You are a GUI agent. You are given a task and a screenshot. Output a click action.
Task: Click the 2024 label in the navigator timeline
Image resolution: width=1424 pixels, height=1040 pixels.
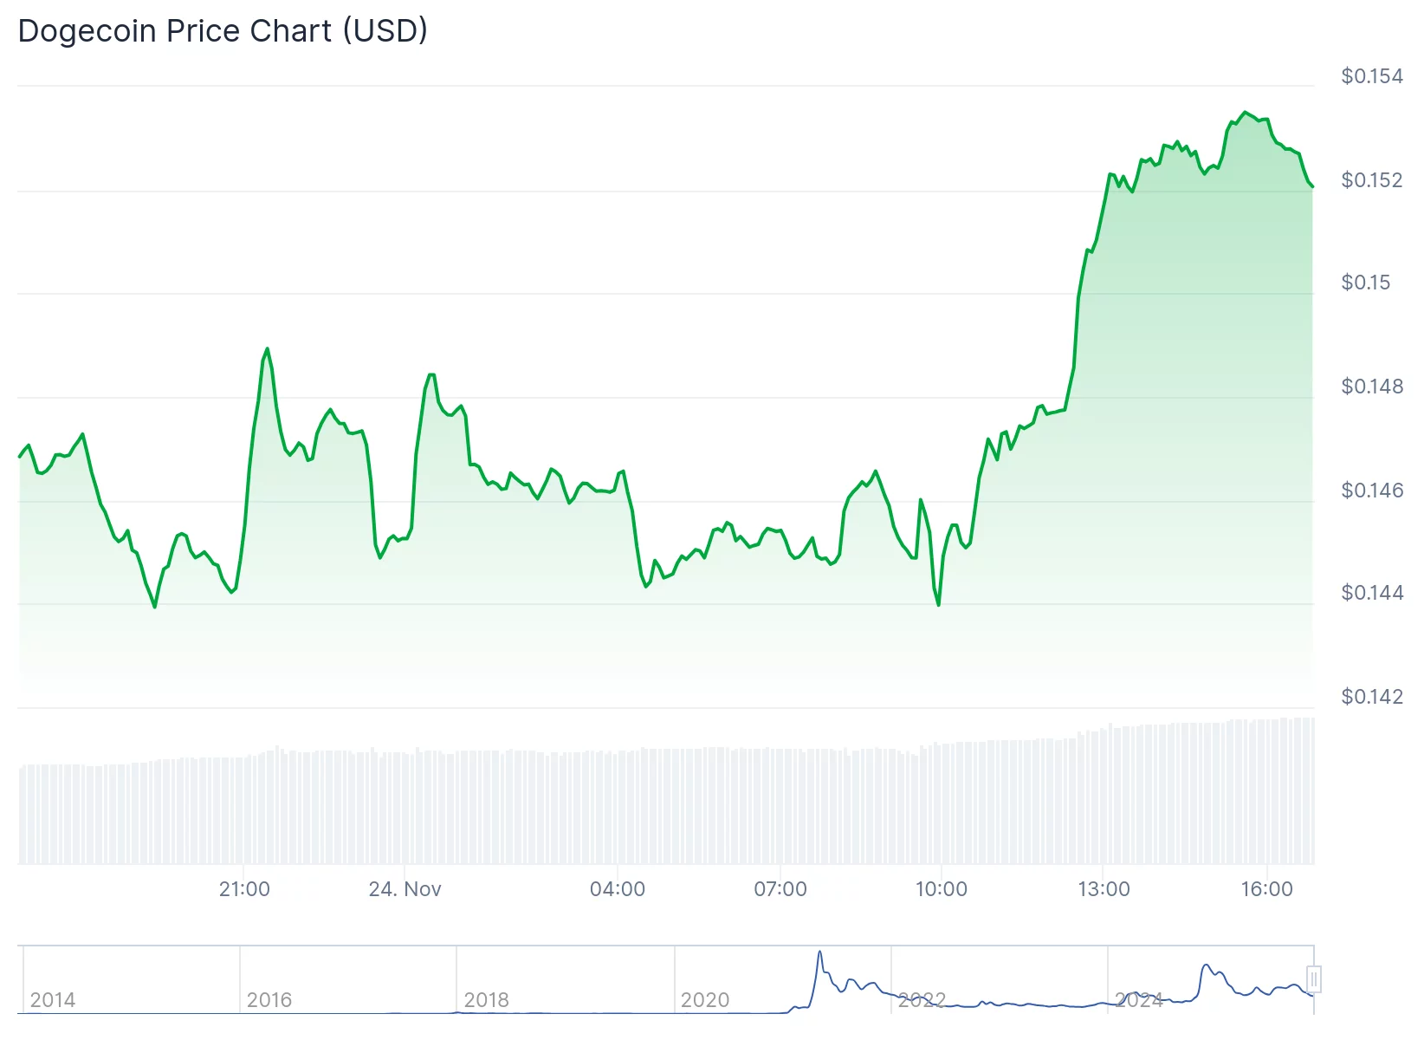(x=1138, y=1000)
